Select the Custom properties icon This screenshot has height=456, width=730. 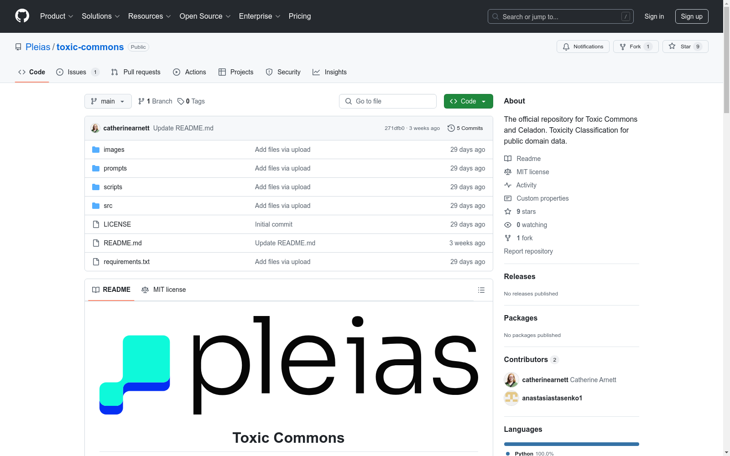pos(508,198)
